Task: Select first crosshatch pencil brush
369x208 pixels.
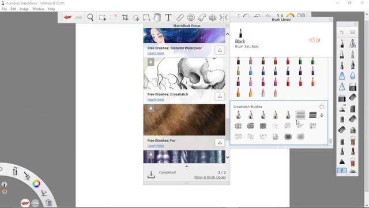Action: click(x=238, y=115)
